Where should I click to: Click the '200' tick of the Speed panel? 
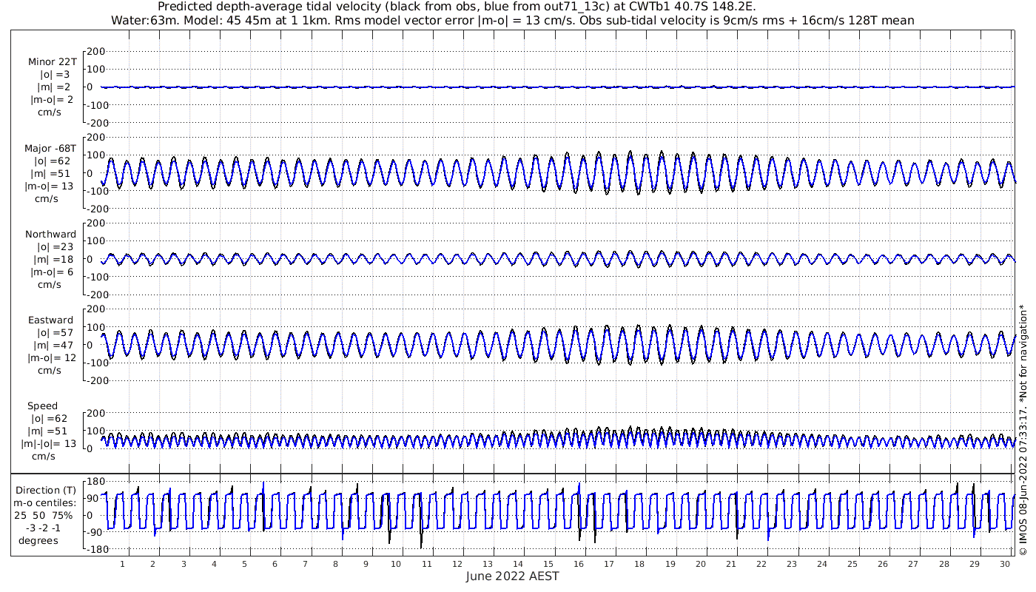click(x=97, y=413)
